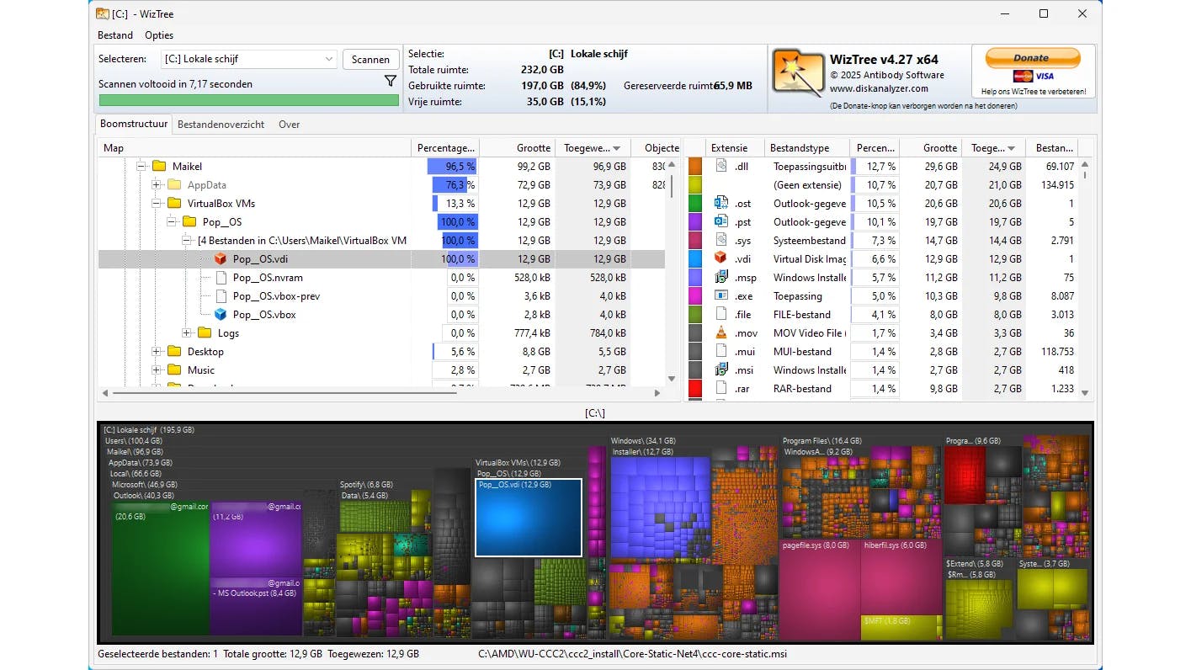Click the .file extension icon
The height and width of the screenshot is (670, 1191).
click(720, 314)
